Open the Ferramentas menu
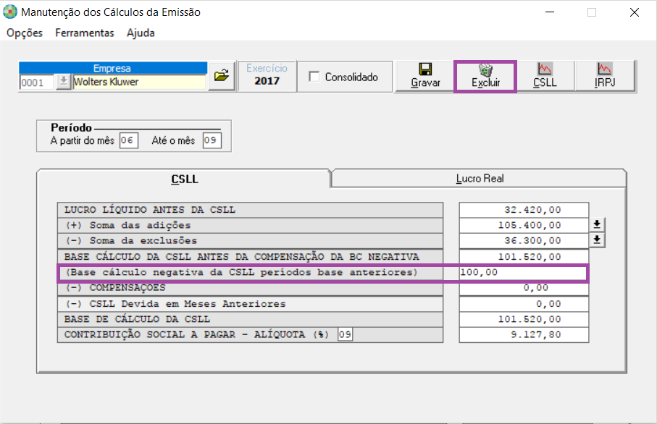Viewport: 657px width, 424px height. pyautogui.click(x=85, y=33)
